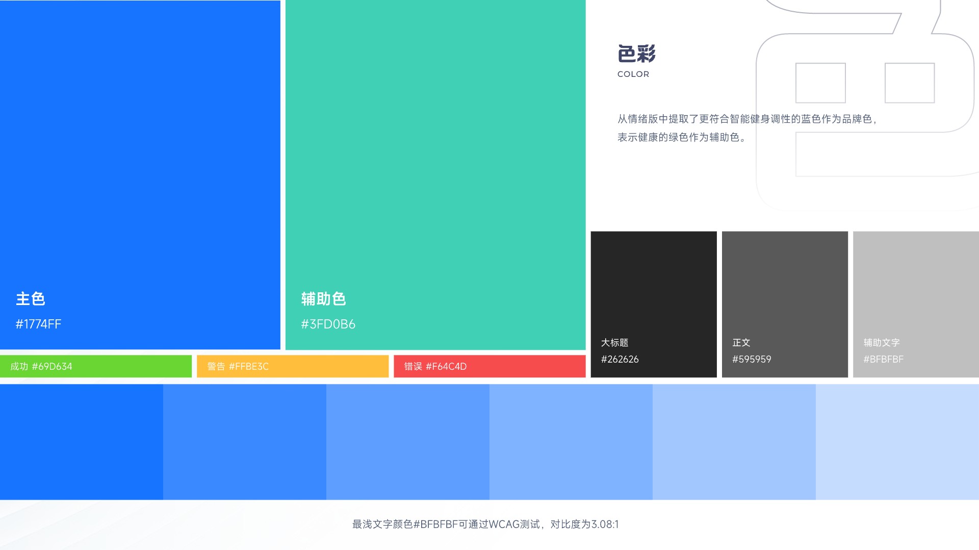Viewport: 979px width, 550px height.
Task: Click the 主色 label
Action: [31, 299]
